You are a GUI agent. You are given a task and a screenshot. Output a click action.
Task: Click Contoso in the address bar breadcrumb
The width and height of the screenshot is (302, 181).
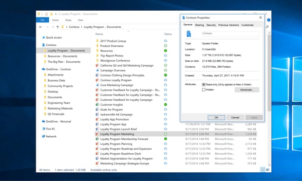click(x=74, y=27)
